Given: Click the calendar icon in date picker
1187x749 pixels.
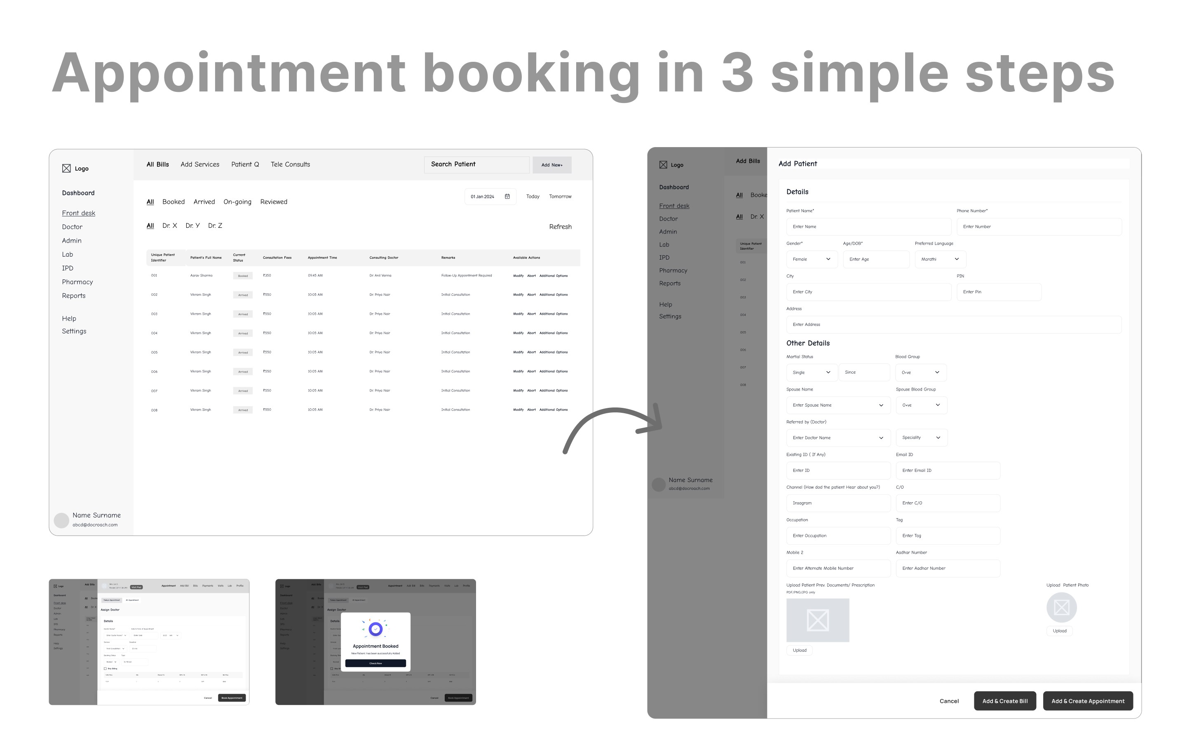Looking at the screenshot, I should (x=507, y=197).
